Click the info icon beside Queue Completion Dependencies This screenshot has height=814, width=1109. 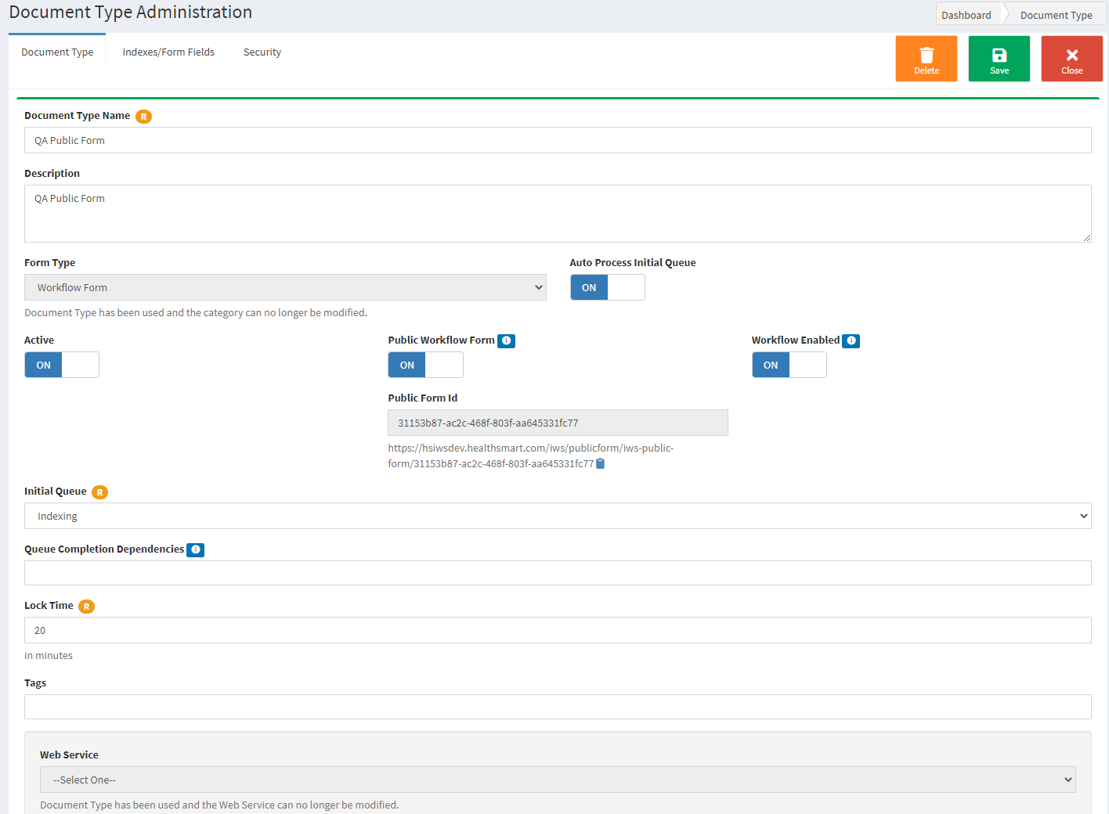pos(195,549)
